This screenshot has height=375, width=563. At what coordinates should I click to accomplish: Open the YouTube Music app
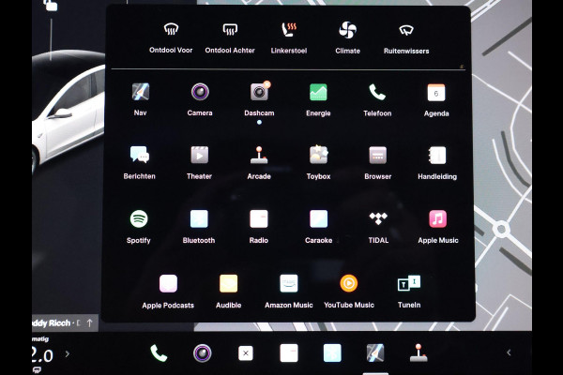(348, 283)
